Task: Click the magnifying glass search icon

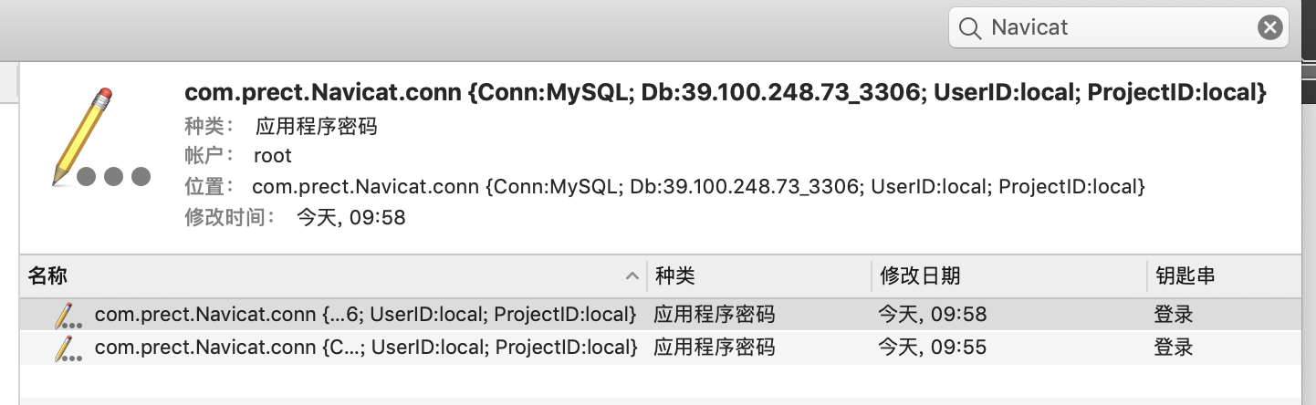Action: click(971, 28)
